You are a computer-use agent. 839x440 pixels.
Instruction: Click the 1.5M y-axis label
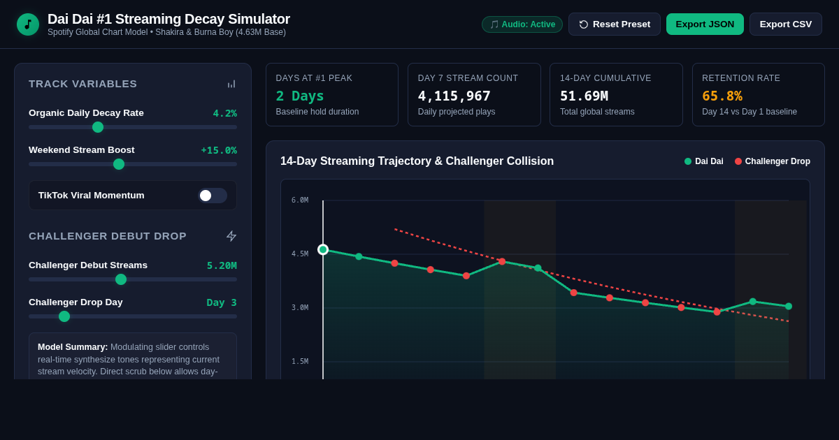pos(300,362)
